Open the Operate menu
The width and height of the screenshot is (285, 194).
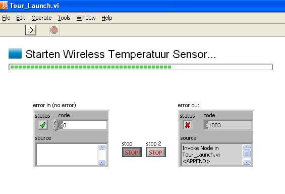tap(41, 18)
